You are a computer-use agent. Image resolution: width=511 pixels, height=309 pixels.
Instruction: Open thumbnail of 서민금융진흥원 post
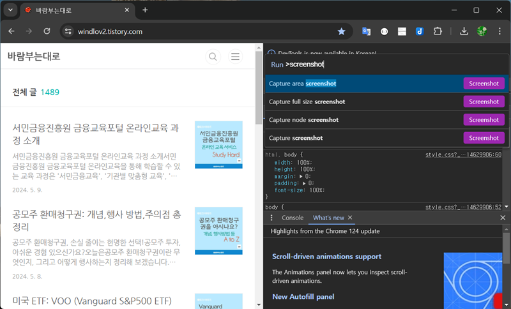pyautogui.click(x=218, y=145)
